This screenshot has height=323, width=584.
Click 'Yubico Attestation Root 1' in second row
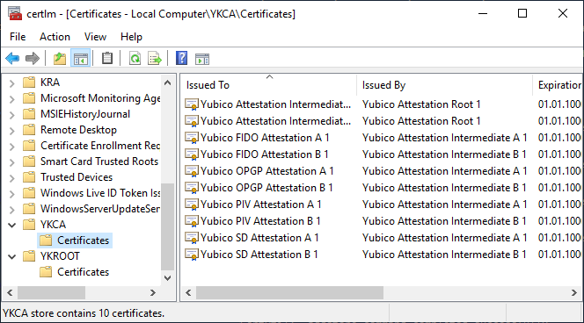pyautogui.click(x=421, y=121)
